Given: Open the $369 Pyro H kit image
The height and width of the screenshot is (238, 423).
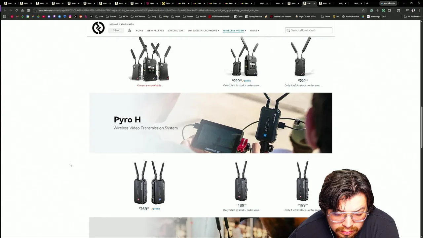Looking at the screenshot, I should 149,183.
